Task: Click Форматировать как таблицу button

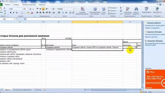Action: coord(95,11)
